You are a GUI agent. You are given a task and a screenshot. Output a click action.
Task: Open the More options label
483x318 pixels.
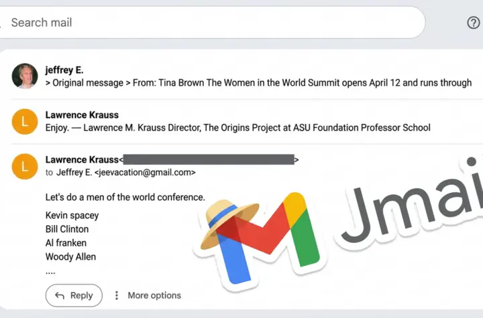click(x=154, y=295)
